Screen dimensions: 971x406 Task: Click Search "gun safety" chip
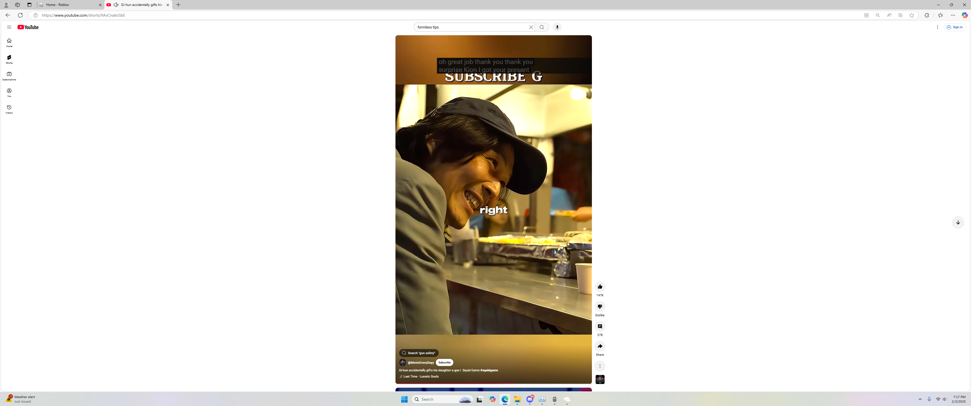419,353
